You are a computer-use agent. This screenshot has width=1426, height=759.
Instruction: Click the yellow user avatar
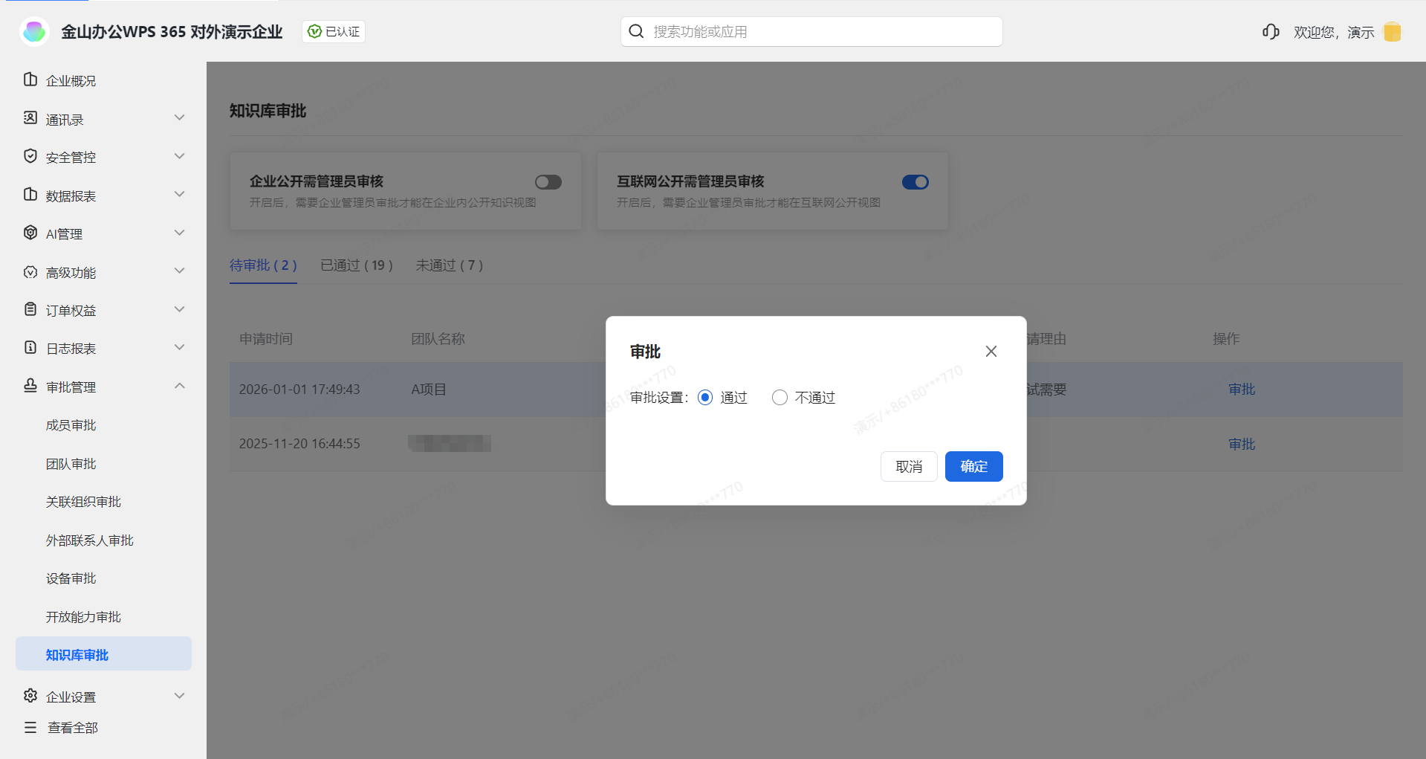click(x=1393, y=32)
